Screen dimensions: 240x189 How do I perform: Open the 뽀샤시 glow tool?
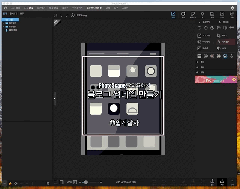(202, 48)
